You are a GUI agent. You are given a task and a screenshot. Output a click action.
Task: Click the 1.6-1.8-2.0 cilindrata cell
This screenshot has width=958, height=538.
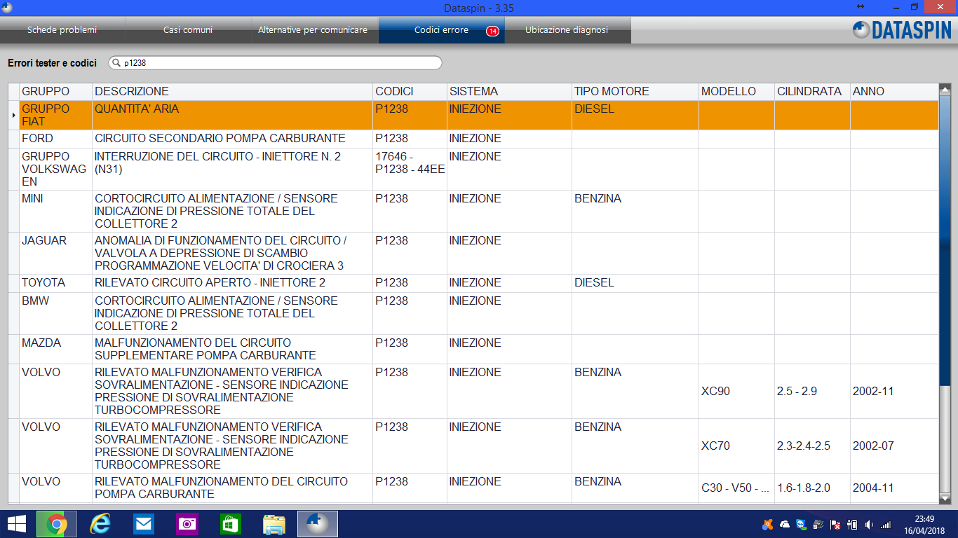(x=812, y=488)
